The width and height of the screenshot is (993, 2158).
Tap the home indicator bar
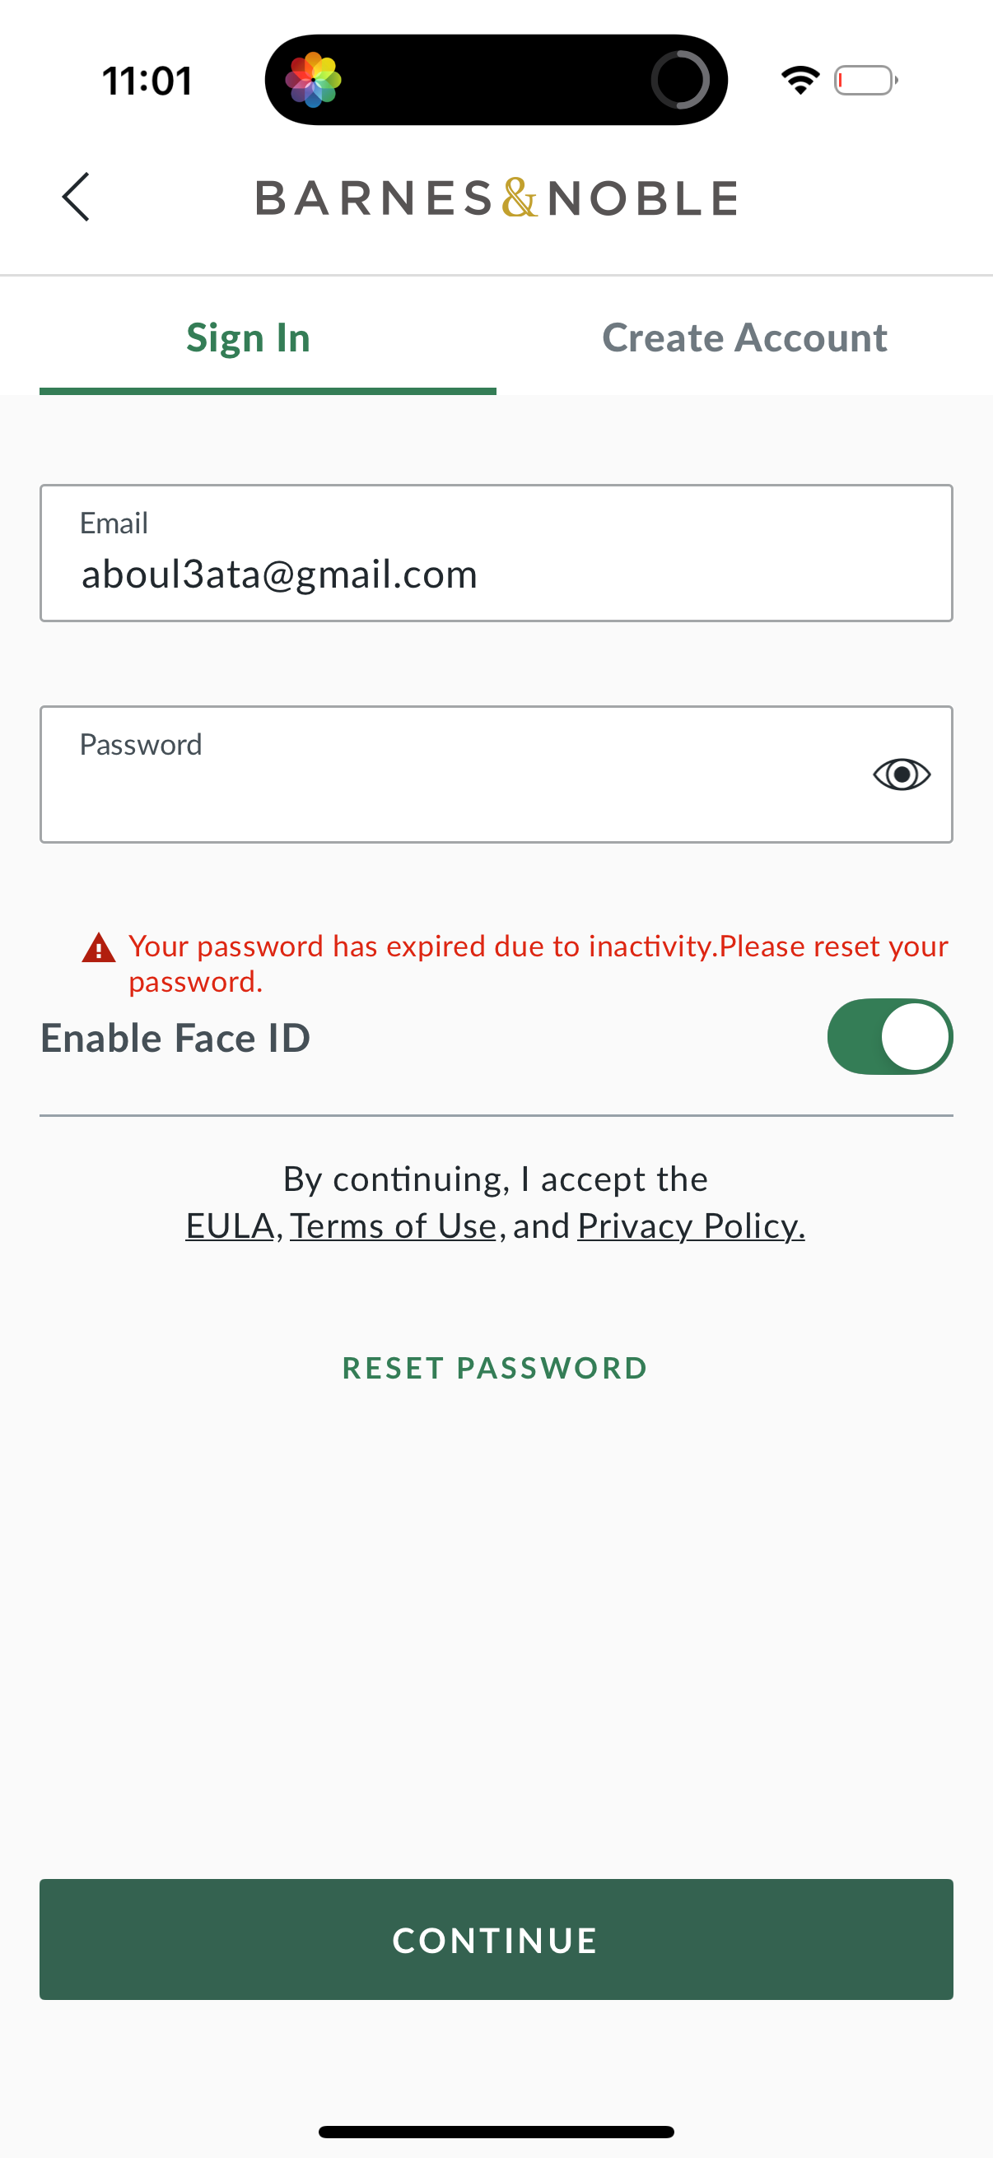tap(496, 2132)
